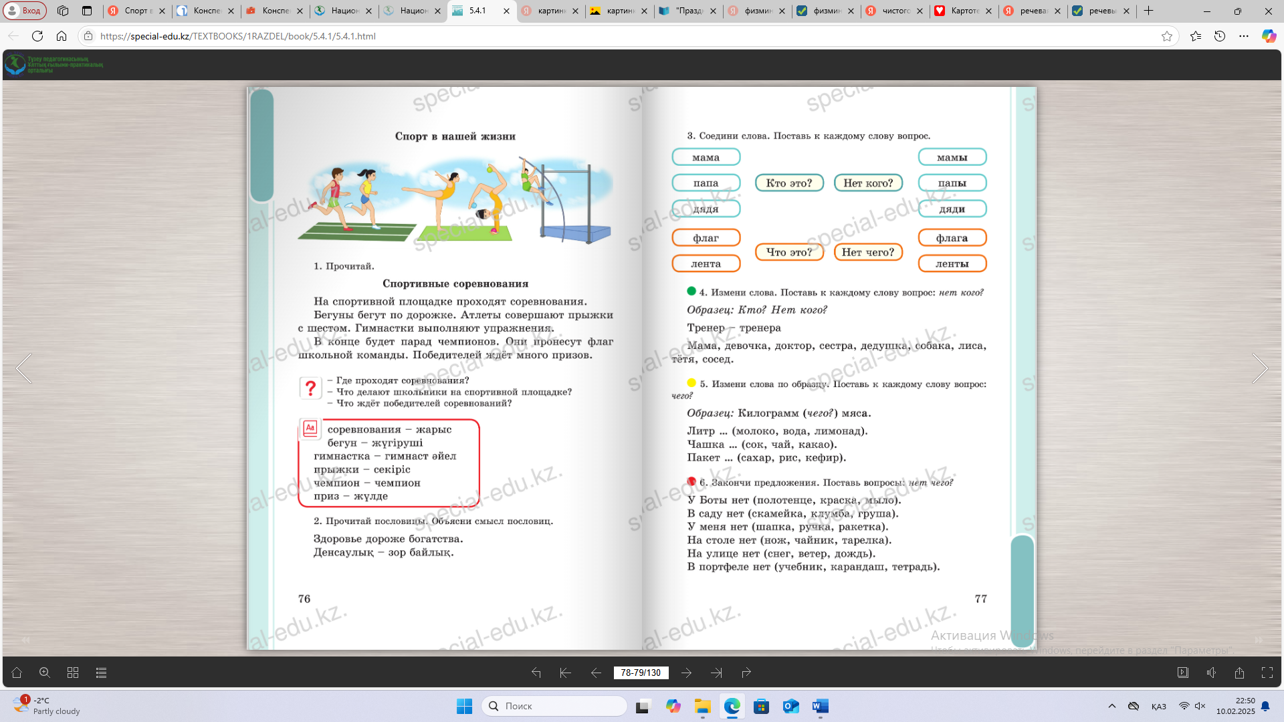Open Copilot in the Edge toolbar
This screenshot has height=722, width=1284.
(1269, 36)
